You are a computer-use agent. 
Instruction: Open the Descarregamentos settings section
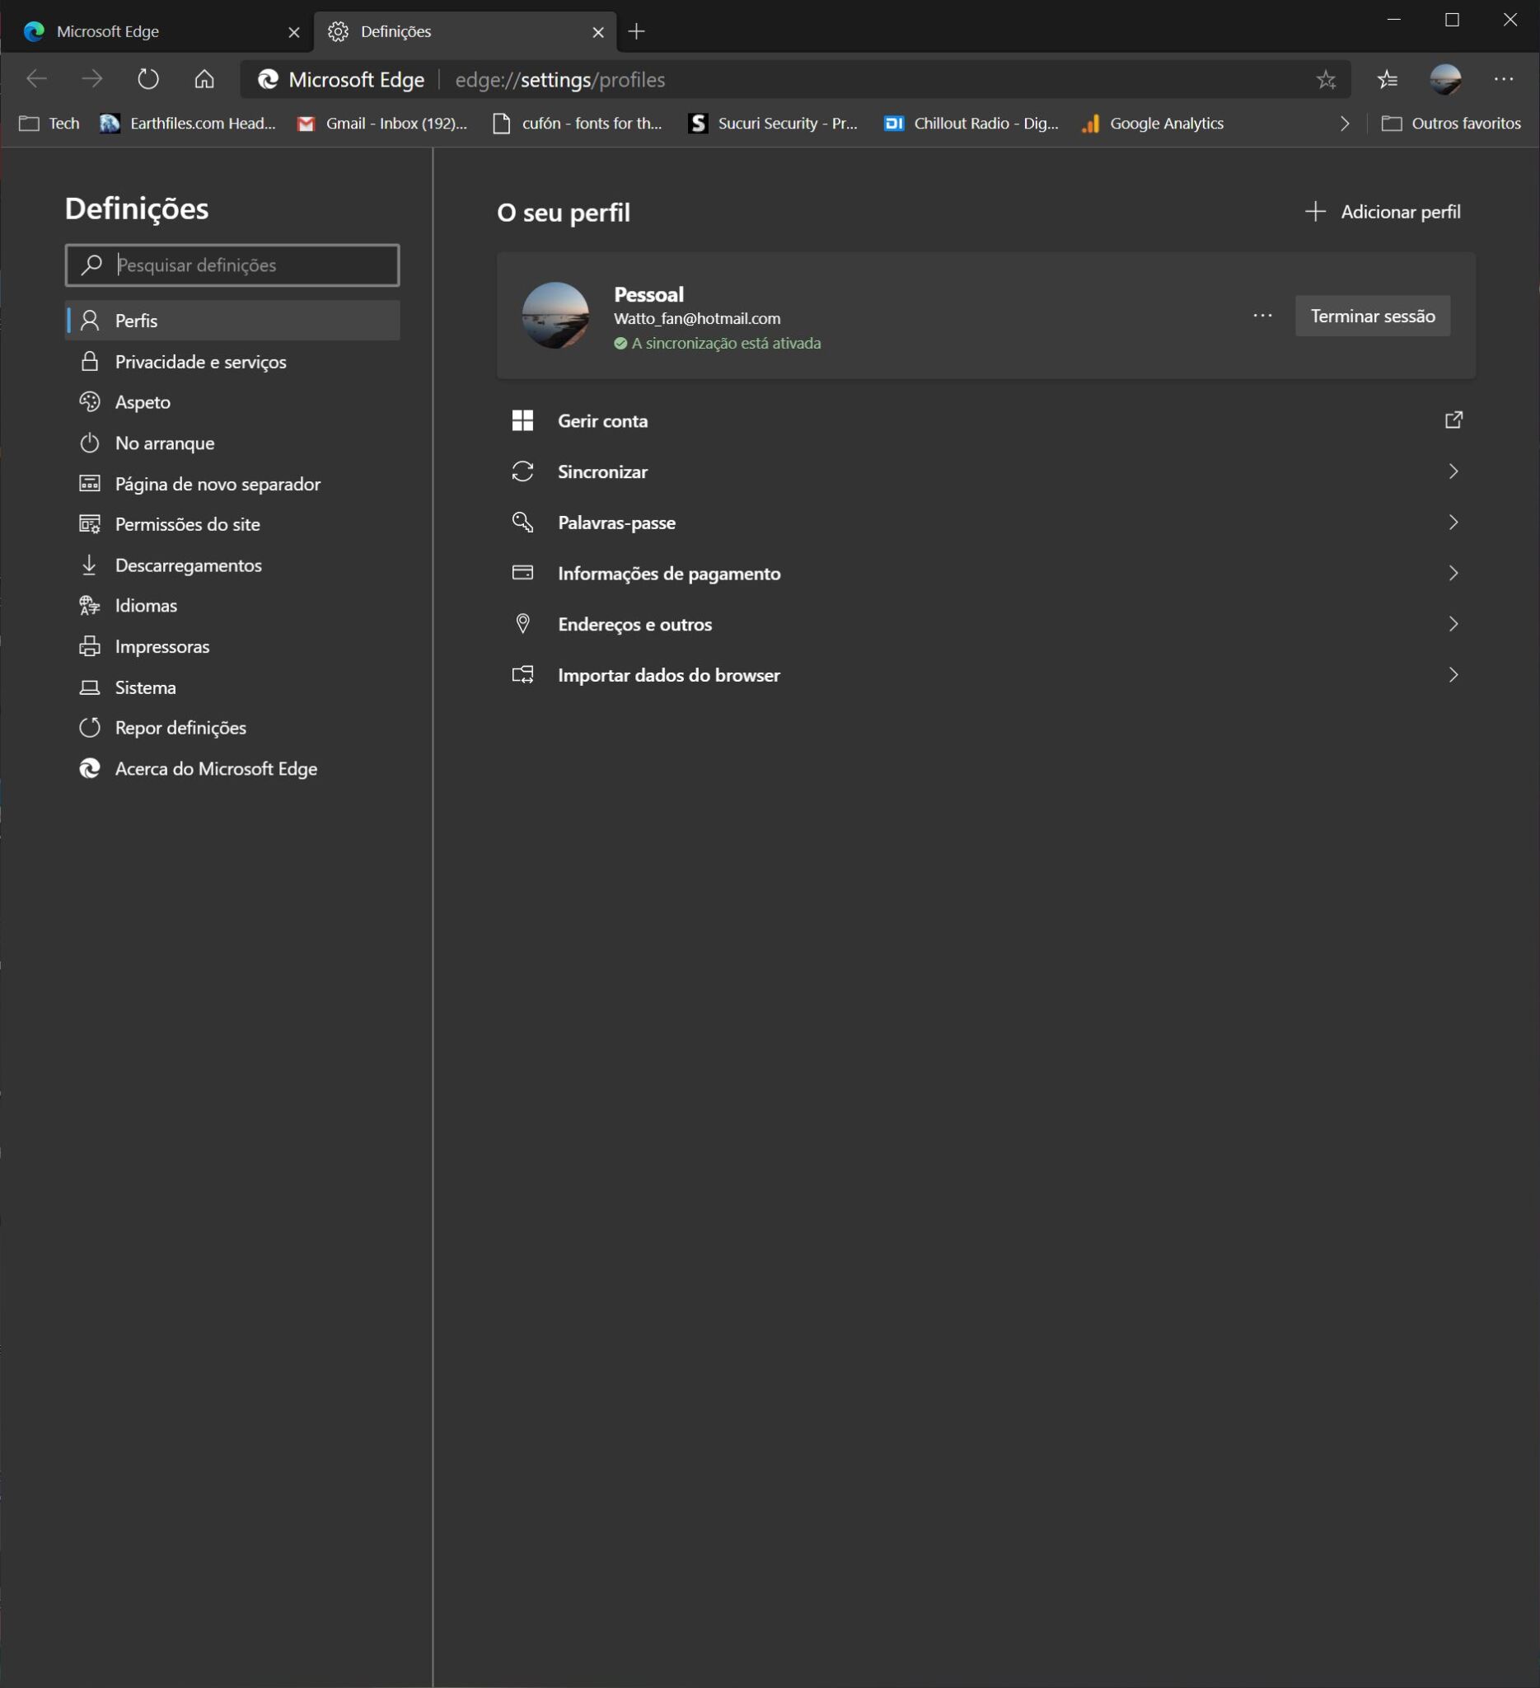[189, 565]
